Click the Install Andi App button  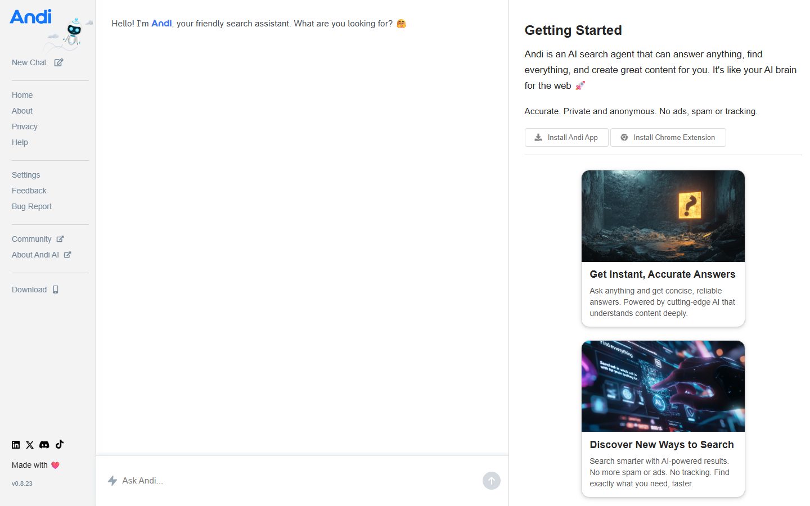pyautogui.click(x=566, y=137)
